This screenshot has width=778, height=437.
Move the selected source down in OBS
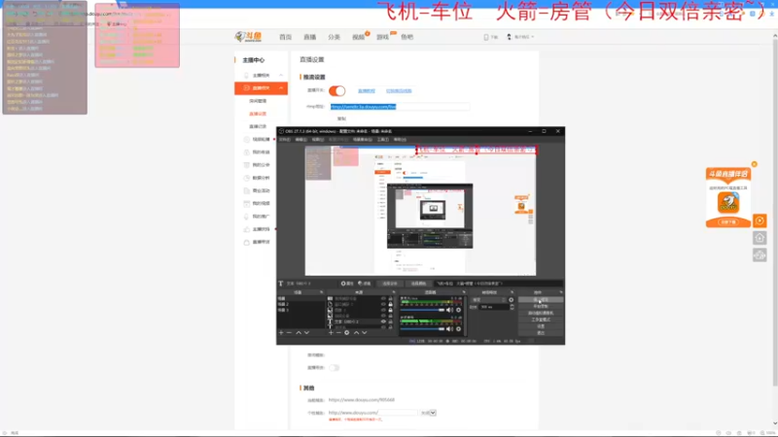click(x=365, y=332)
